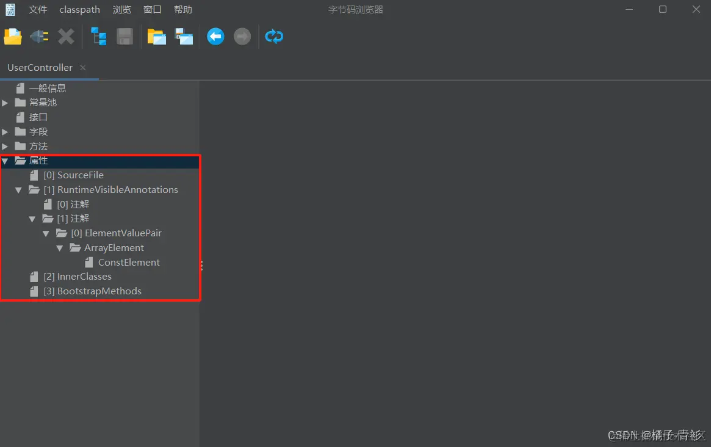Viewport: 711px width, 447px height.
Task: Expand the 字段 tree node
Action: pyautogui.click(x=5, y=132)
